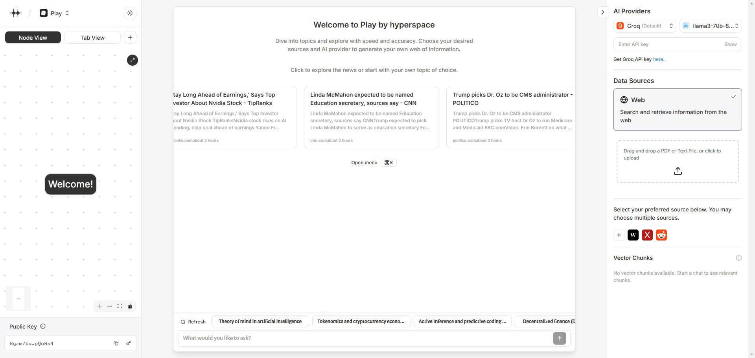
Task: Click the Vector Chunks heading
Action: pyautogui.click(x=633, y=258)
